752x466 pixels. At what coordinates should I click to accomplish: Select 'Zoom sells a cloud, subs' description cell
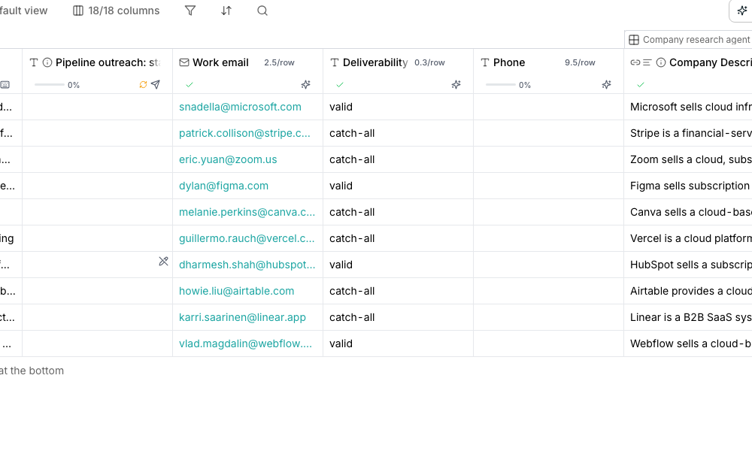[x=688, y=159]
